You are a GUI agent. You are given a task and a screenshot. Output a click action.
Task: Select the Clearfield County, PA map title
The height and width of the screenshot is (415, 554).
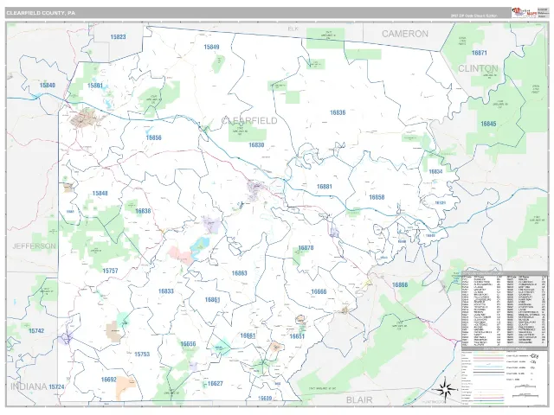[x=41, y=13]
